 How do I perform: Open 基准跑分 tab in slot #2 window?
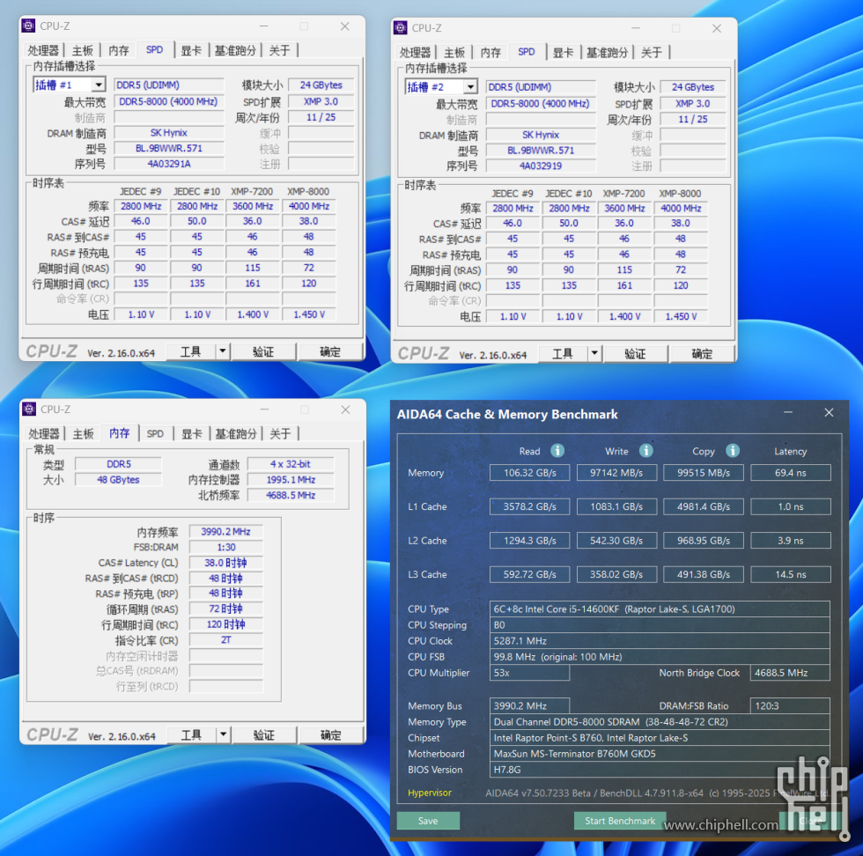click(x=607, y=53)
